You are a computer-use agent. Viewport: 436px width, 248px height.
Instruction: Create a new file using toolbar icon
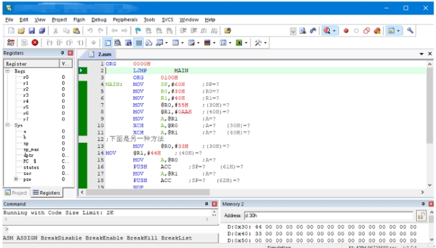coord(11,31)
